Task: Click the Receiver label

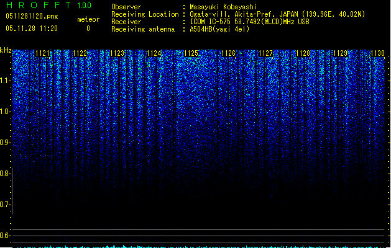Action: pyautogui.click(x=126, y=22)
